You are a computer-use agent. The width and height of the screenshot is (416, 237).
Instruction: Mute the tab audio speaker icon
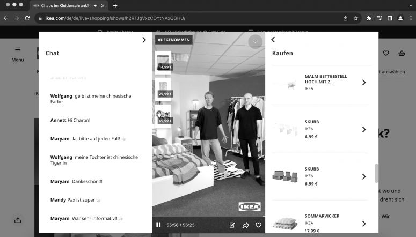click(x=96, y=5)
